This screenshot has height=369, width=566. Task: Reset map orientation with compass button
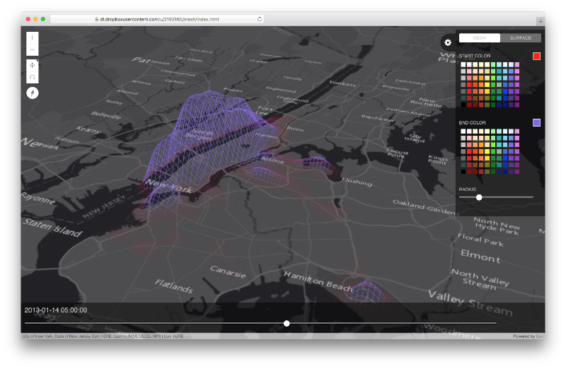click(32, 93)
